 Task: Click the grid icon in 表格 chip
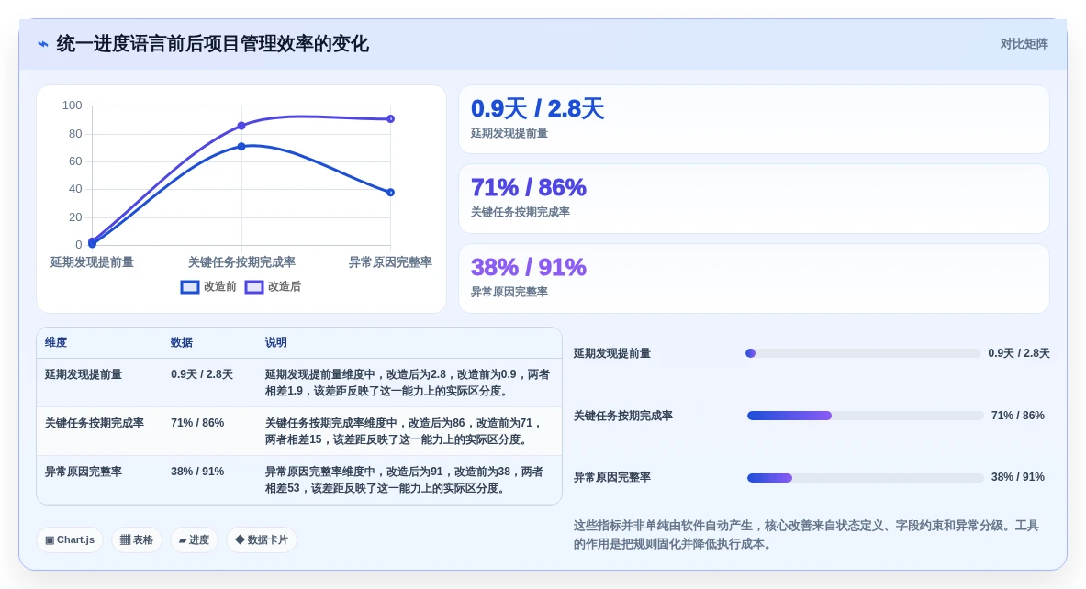[126, 539]
